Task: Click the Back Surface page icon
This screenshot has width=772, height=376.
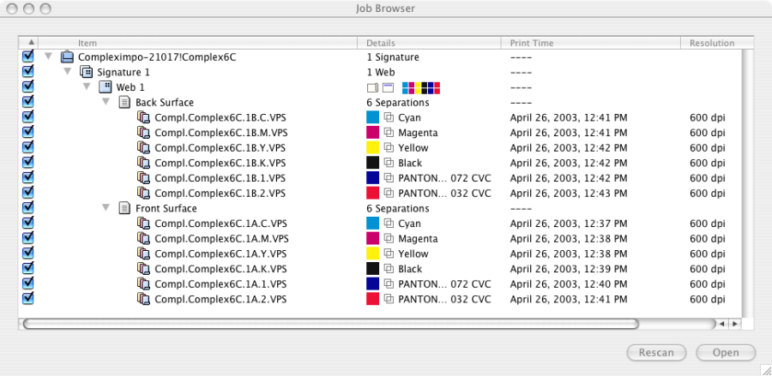Action: point(124,103)
